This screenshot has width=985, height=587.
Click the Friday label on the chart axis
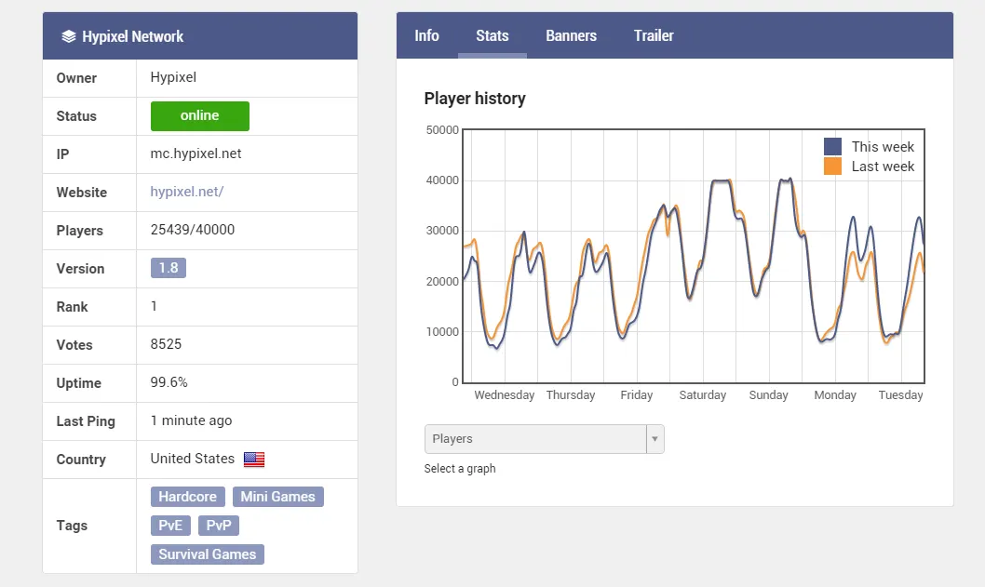pyautogui.click(x=637, y=394)
